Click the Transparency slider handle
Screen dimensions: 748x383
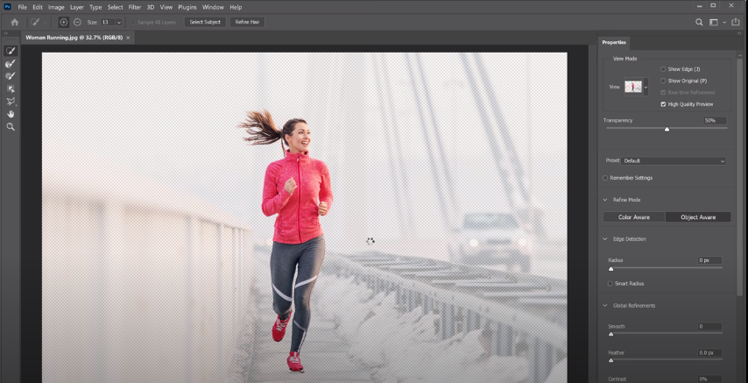tap(667, 129)
